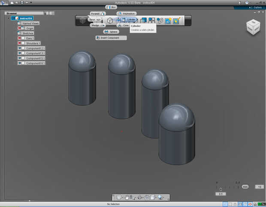266x207 pixels.
Task: Choose the Pyramid primitive
Action: coord(98,14)
